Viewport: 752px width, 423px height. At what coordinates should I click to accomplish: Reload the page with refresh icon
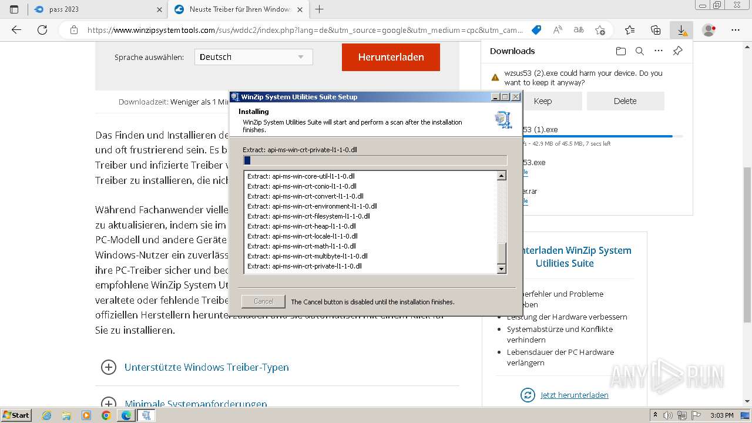[x=42, y=30]
